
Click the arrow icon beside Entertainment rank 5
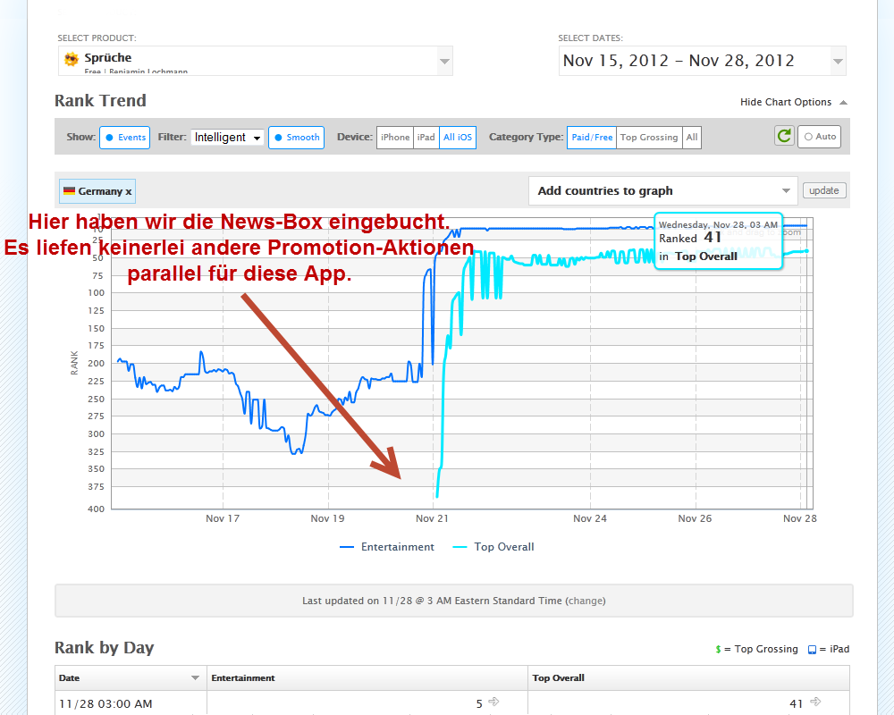(x=493, y=702)
